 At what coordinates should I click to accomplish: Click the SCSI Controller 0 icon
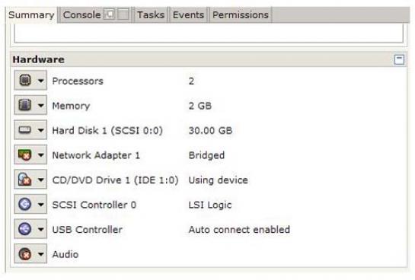pos(25,204)
